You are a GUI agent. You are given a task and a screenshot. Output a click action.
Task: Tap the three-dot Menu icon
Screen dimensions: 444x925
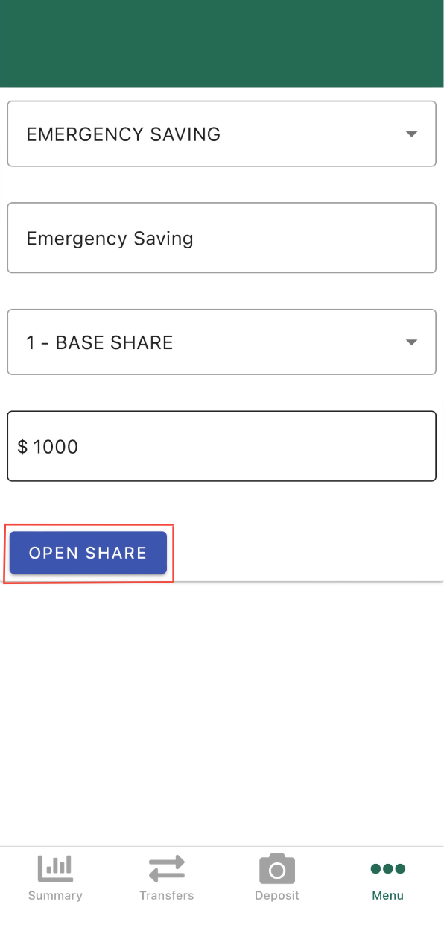(387, 868)
